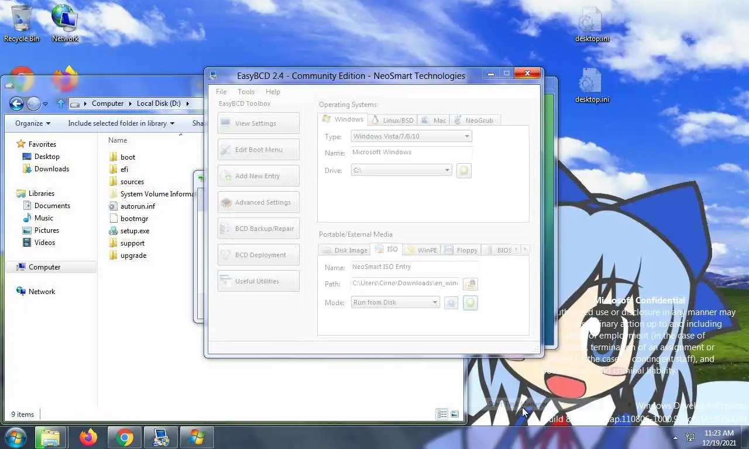749x449 pixels.
Task: Switch to the NeoGrub tab
Action: coord(475,120)
